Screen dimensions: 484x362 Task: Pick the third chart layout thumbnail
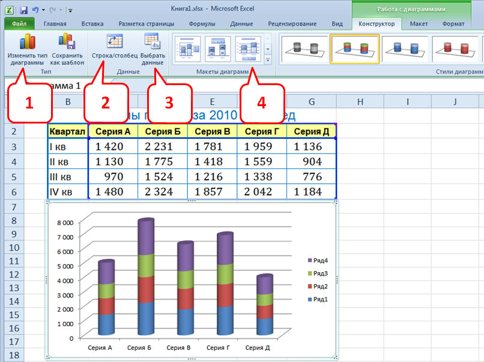249,49
